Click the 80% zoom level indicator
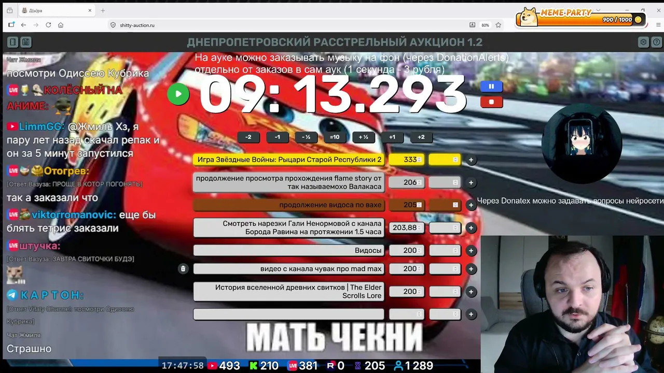The height and width of the screenshot is (373, 664). point(485,25)
